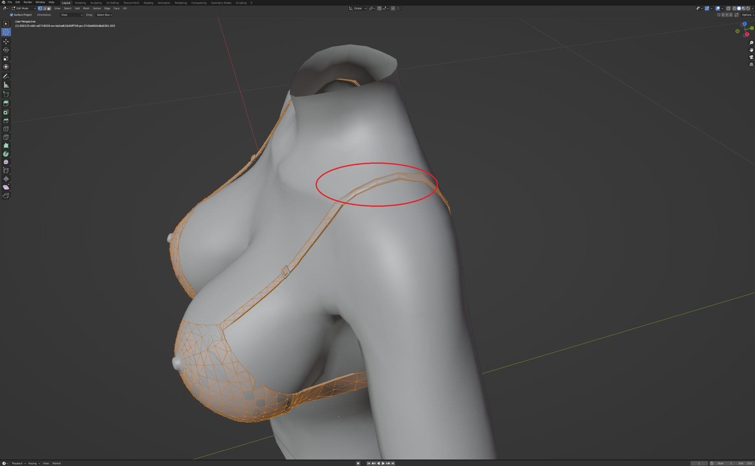Screen dimensions: 755x466
Task: Open the pivot point dropdown
Action: [x=372, y=8]
